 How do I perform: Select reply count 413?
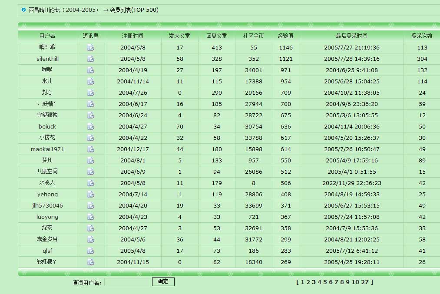click(217, 48)
